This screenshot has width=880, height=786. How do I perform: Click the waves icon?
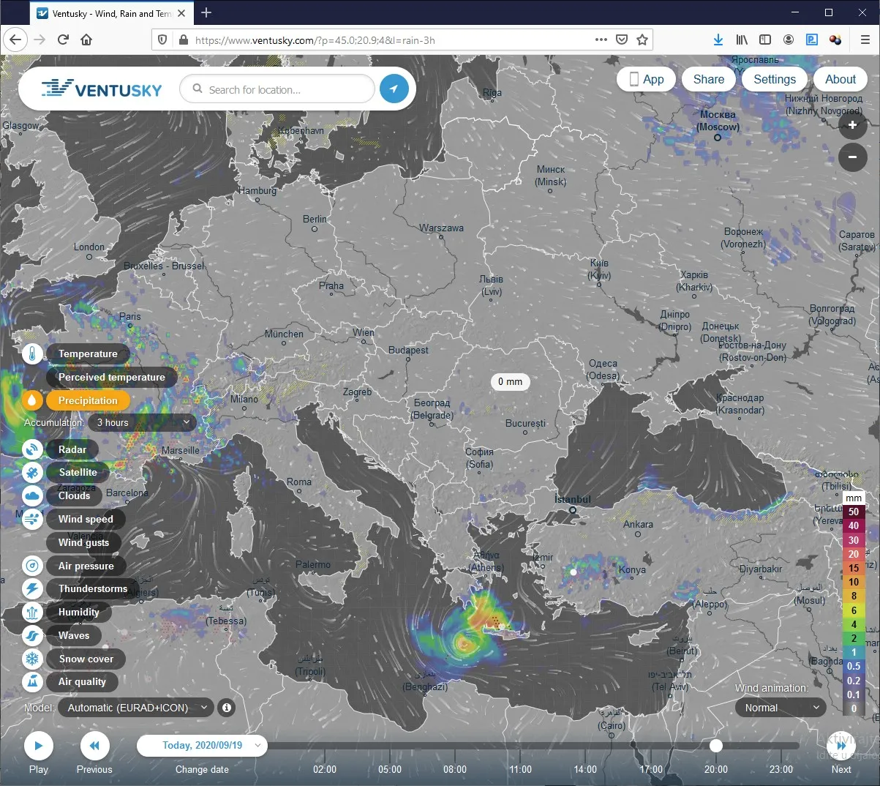coord(32,636)
